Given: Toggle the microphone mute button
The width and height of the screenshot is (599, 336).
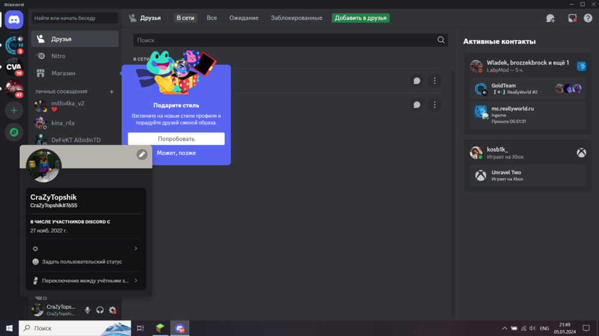Looking at the screenshot, I should (x=87, y=310).
